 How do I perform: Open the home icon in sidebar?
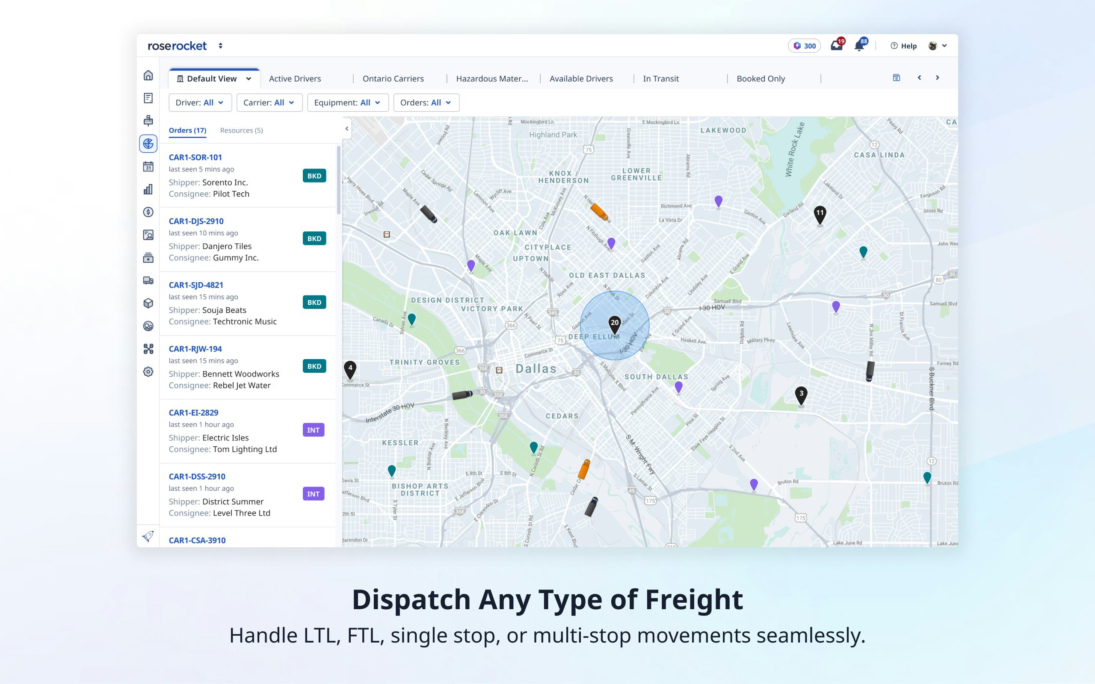pos(148,75)
